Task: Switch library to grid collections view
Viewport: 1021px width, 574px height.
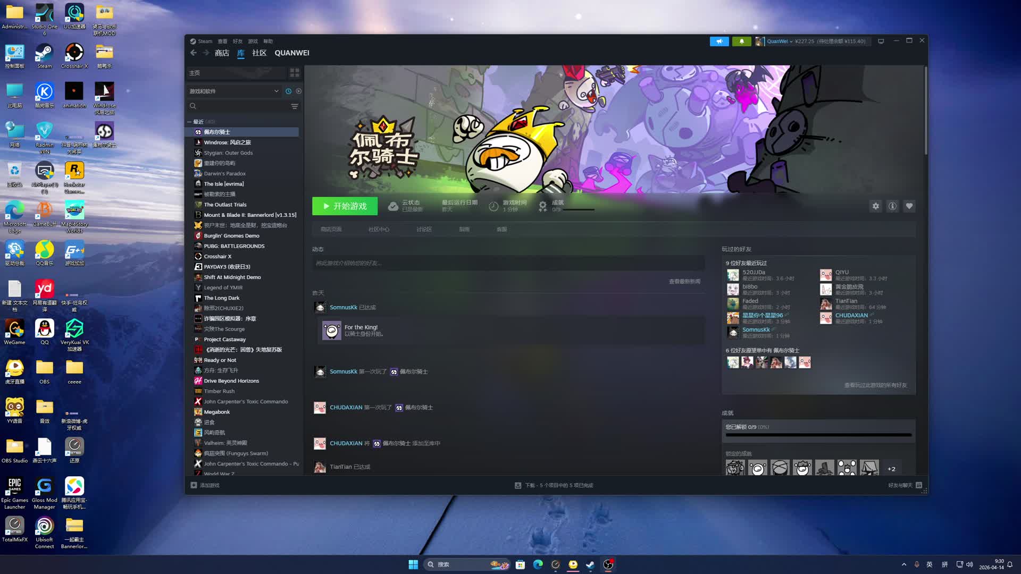Action: (295, 73)
